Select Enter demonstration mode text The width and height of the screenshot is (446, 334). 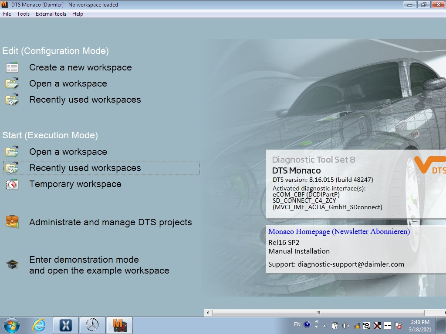point(99,265)
